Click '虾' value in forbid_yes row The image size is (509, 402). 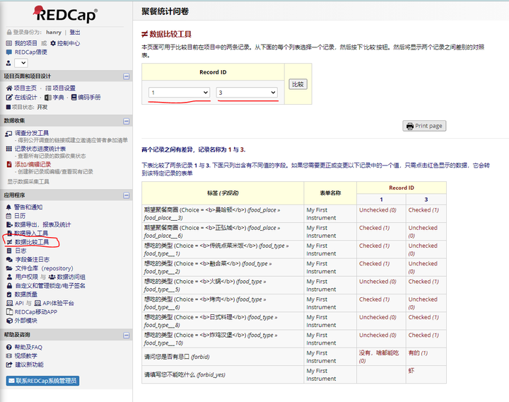(x=411, y=371)
